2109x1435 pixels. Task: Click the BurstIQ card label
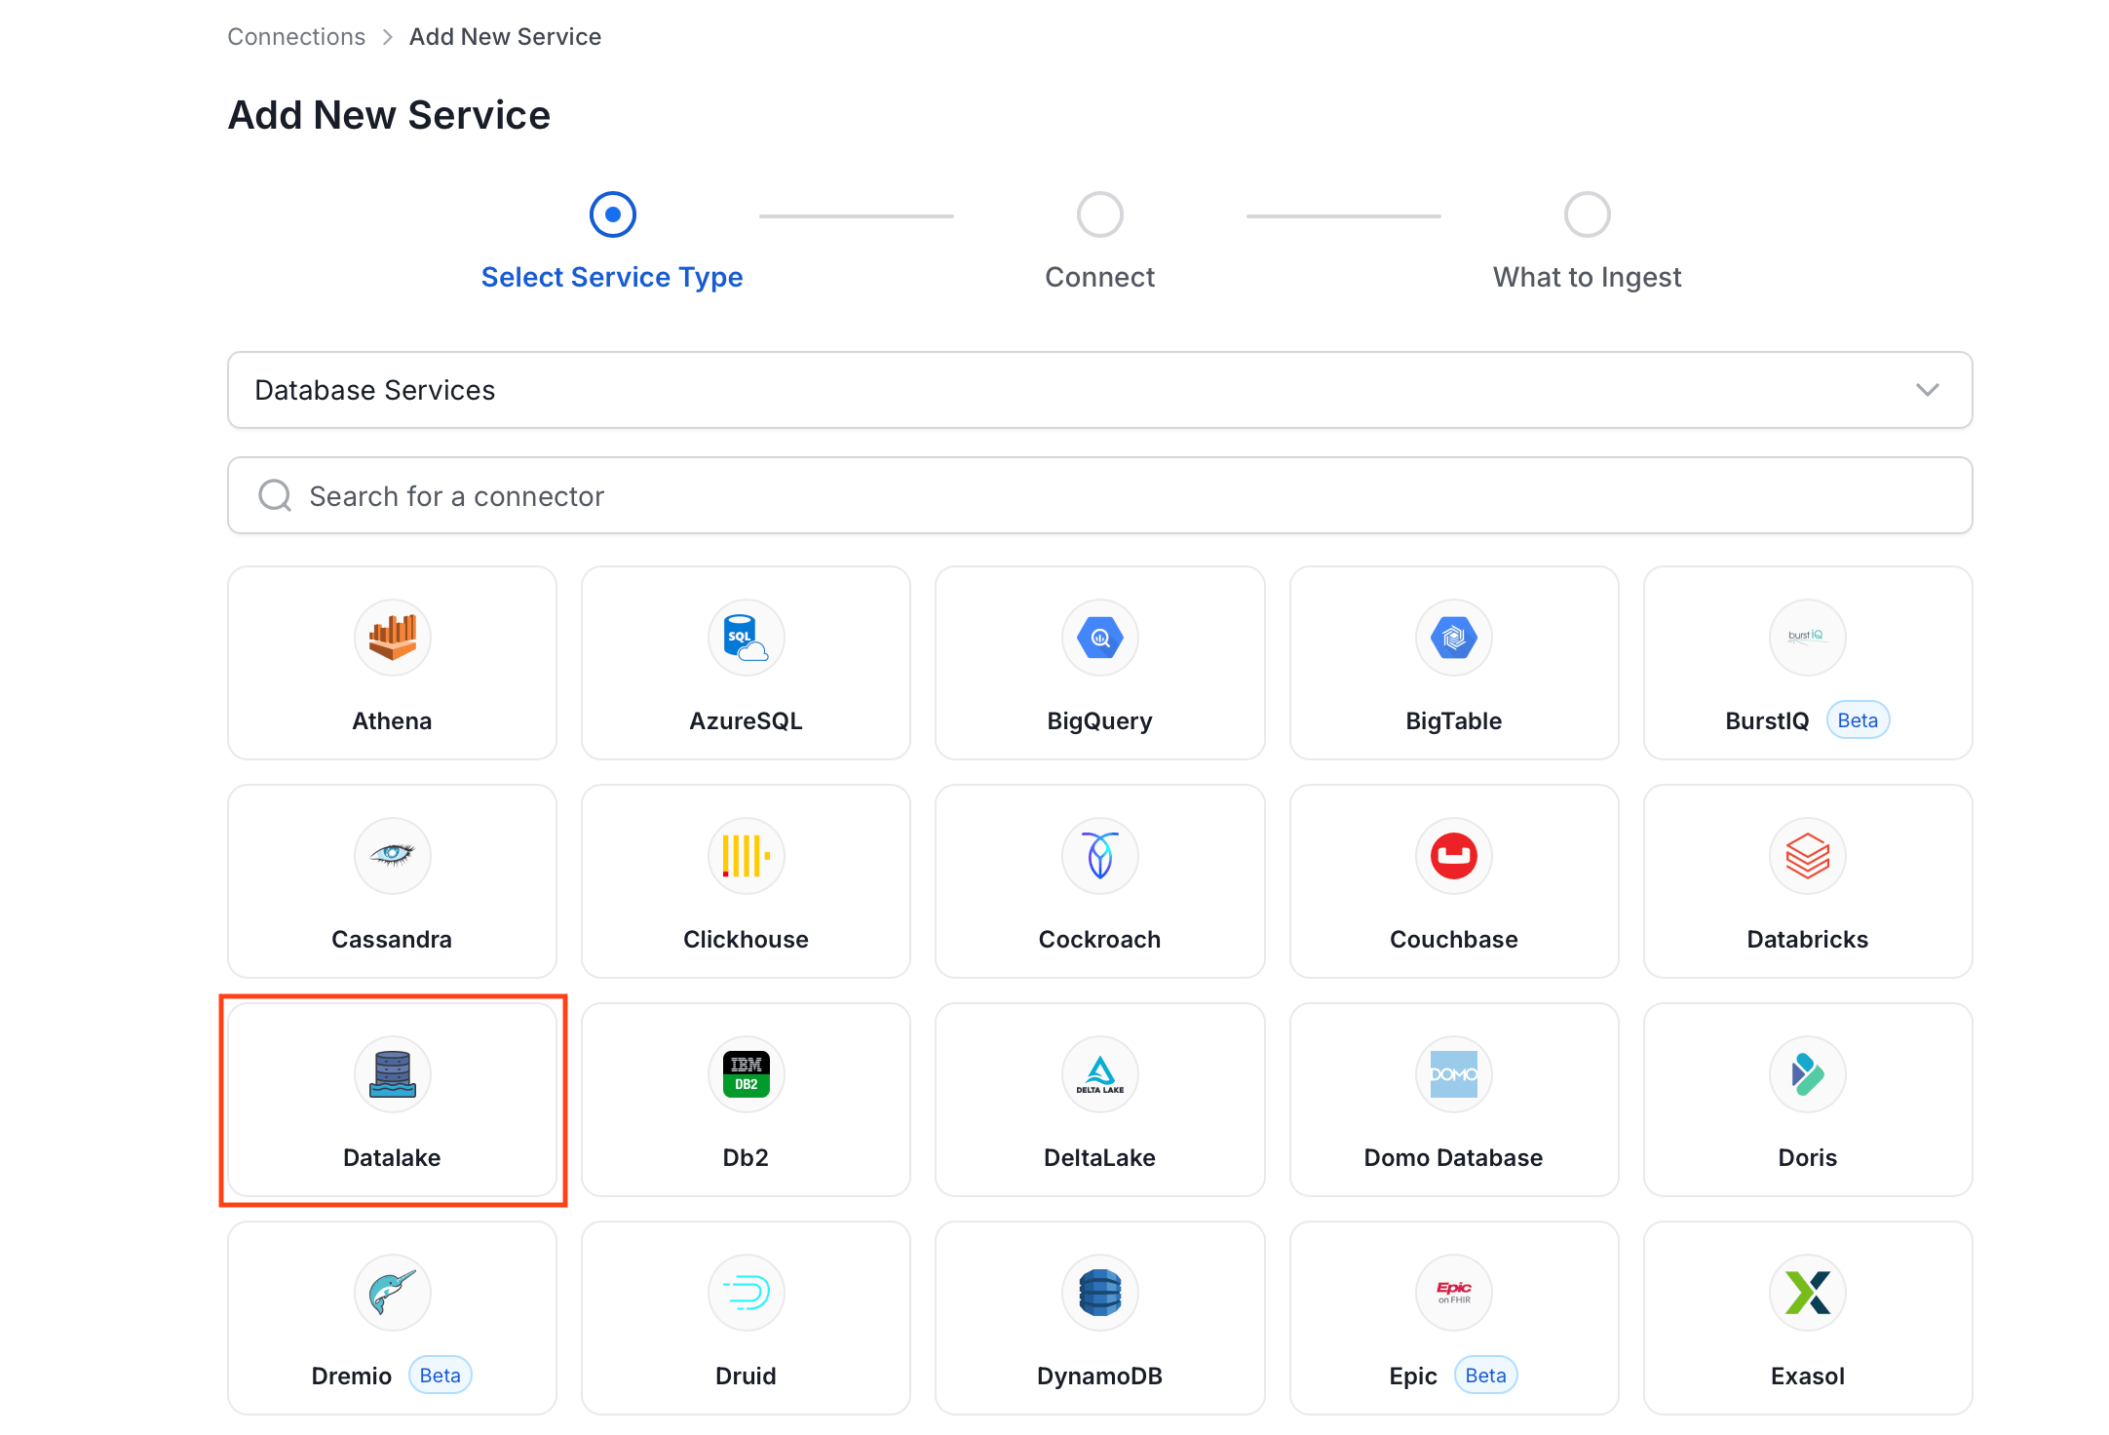1767,720
